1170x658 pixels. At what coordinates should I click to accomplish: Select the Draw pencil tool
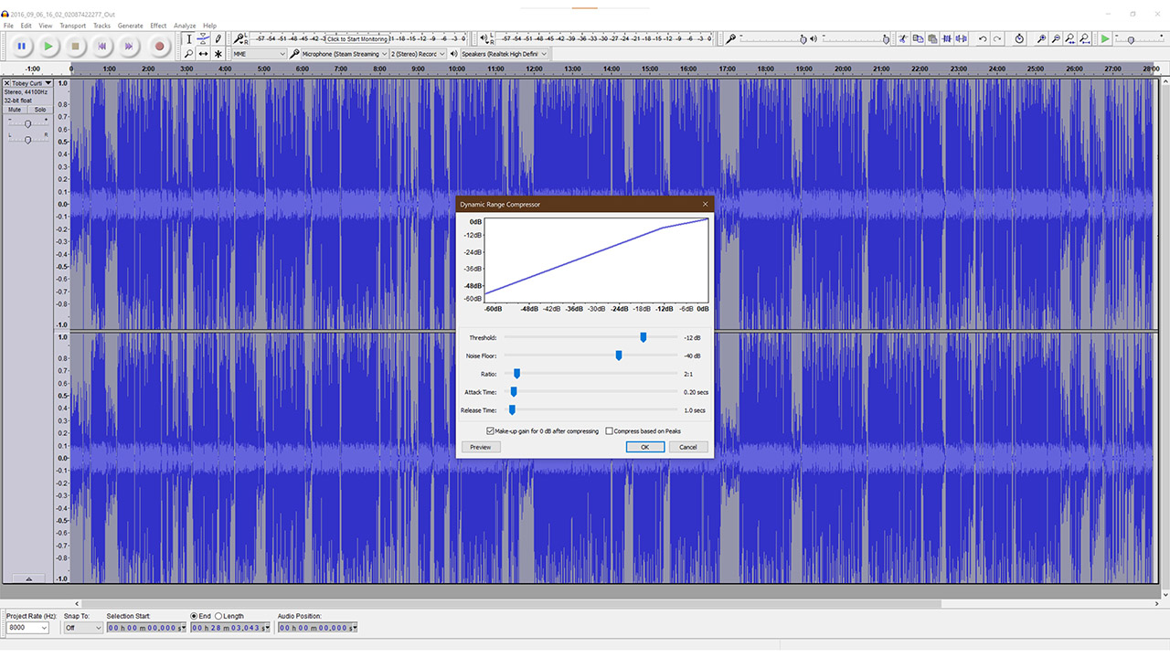[218, 39]
